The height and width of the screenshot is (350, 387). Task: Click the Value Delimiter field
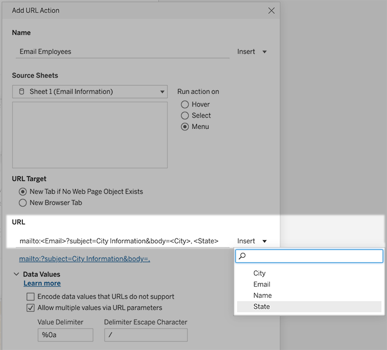point(66,335)
